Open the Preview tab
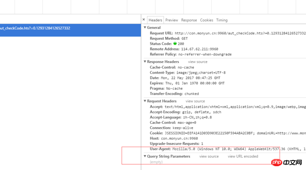The height and width of the screenshot is (170, 306). (172, 20)
